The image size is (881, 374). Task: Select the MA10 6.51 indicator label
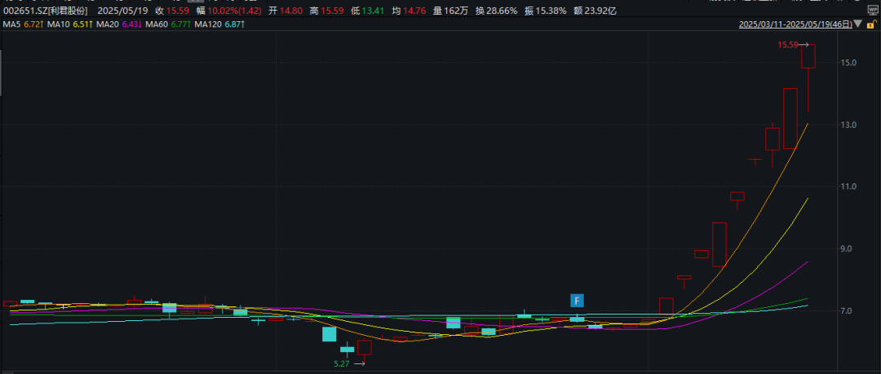[69, 24]
